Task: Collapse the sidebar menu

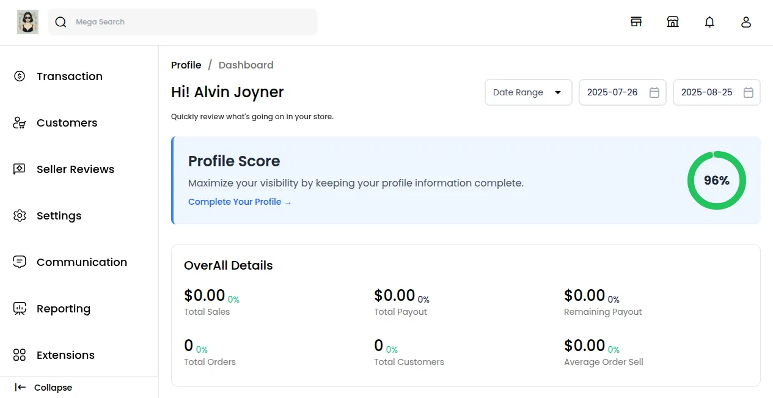Action: 44,388
